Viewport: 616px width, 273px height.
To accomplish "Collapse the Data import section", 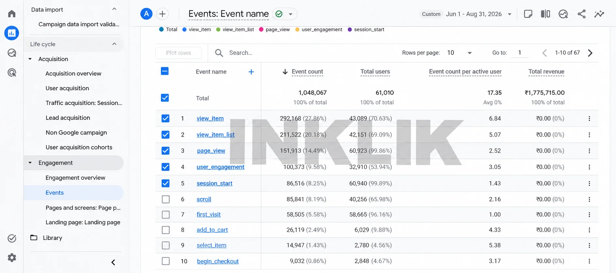I will coord(114,9).
